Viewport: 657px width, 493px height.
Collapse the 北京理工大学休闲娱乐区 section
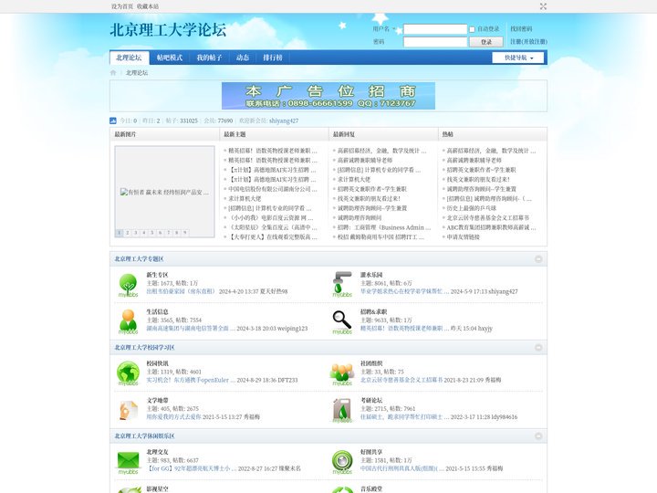(538, 436)
